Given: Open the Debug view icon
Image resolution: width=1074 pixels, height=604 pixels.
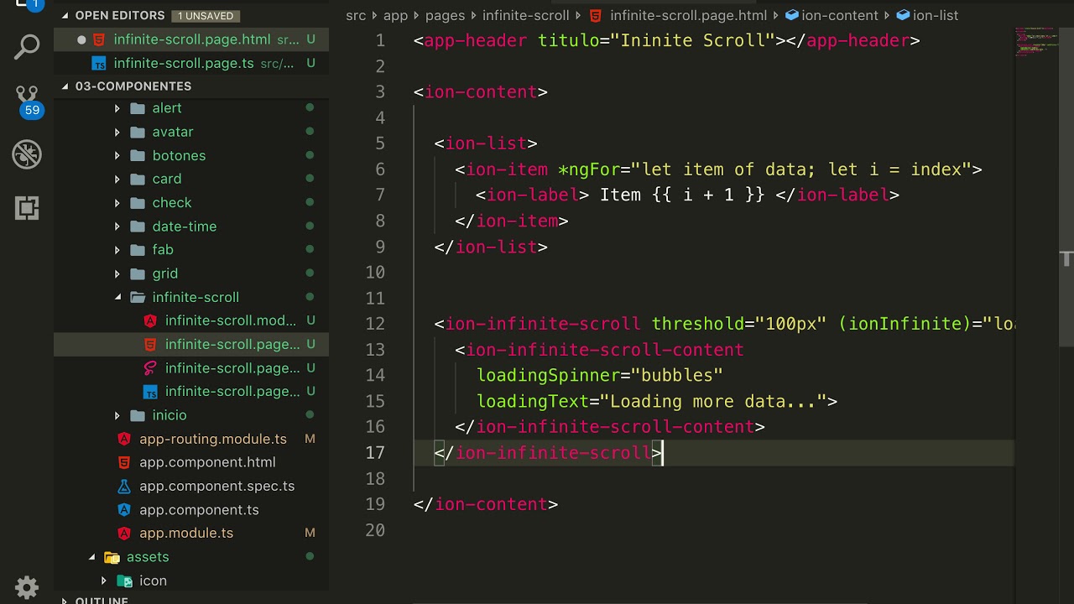Looking at the screenshot, I should [27, 154].
